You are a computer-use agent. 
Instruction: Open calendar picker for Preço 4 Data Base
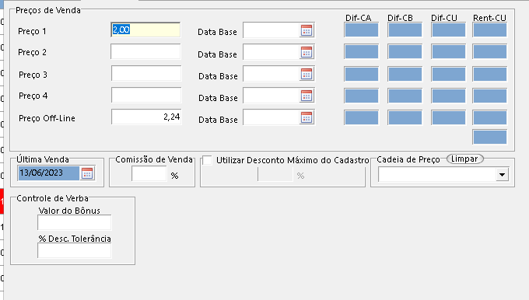pos(307,96)
